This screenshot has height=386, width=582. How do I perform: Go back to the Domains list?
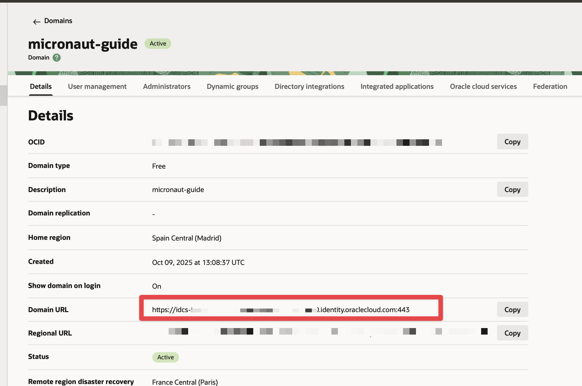coord(58,21)
